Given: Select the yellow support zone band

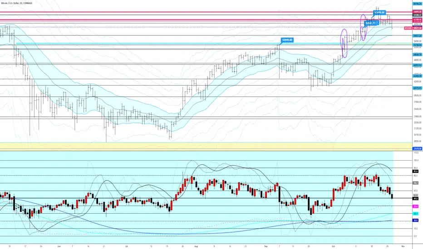Looking at the screenshot, I should point(206,146).
